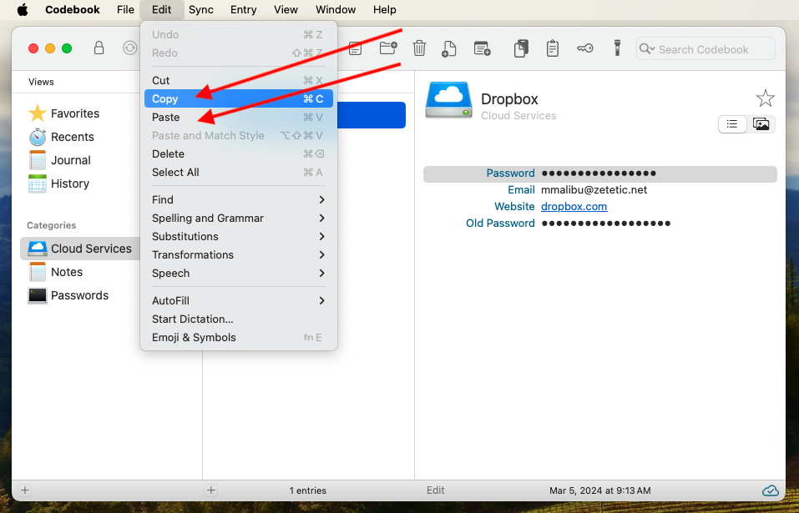Open the password generator key icon
Viewport: 799px width, 513px height.
[585, 49]
